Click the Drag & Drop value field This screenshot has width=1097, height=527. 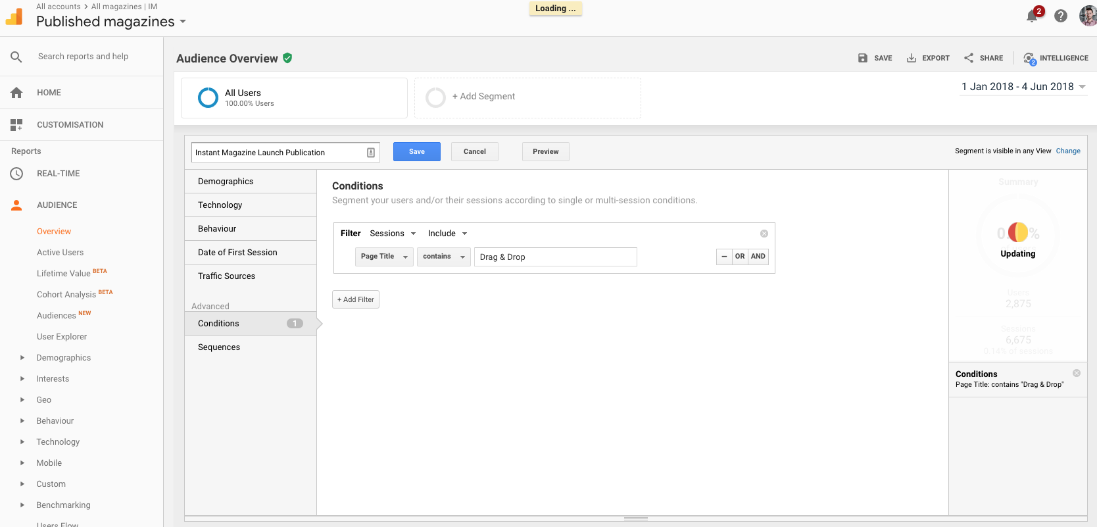[555, 257]
